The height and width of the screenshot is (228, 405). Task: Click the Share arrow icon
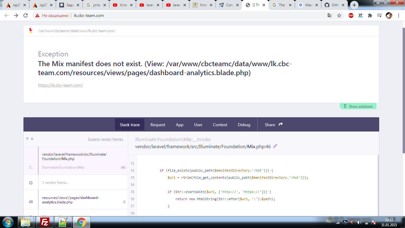[x=280, y=124]
